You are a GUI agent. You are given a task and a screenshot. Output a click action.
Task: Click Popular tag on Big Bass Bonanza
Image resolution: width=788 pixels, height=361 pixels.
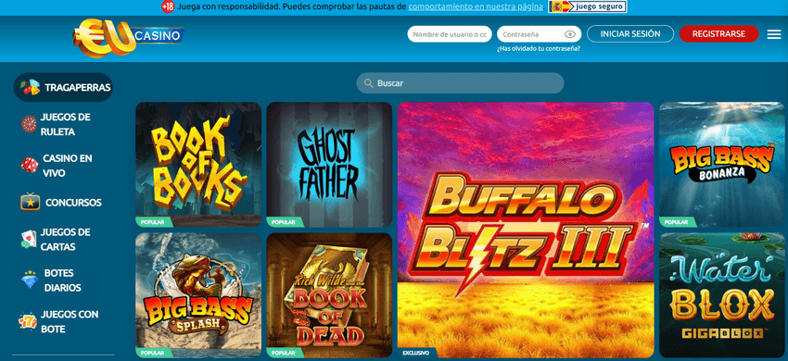pos(677,222)
